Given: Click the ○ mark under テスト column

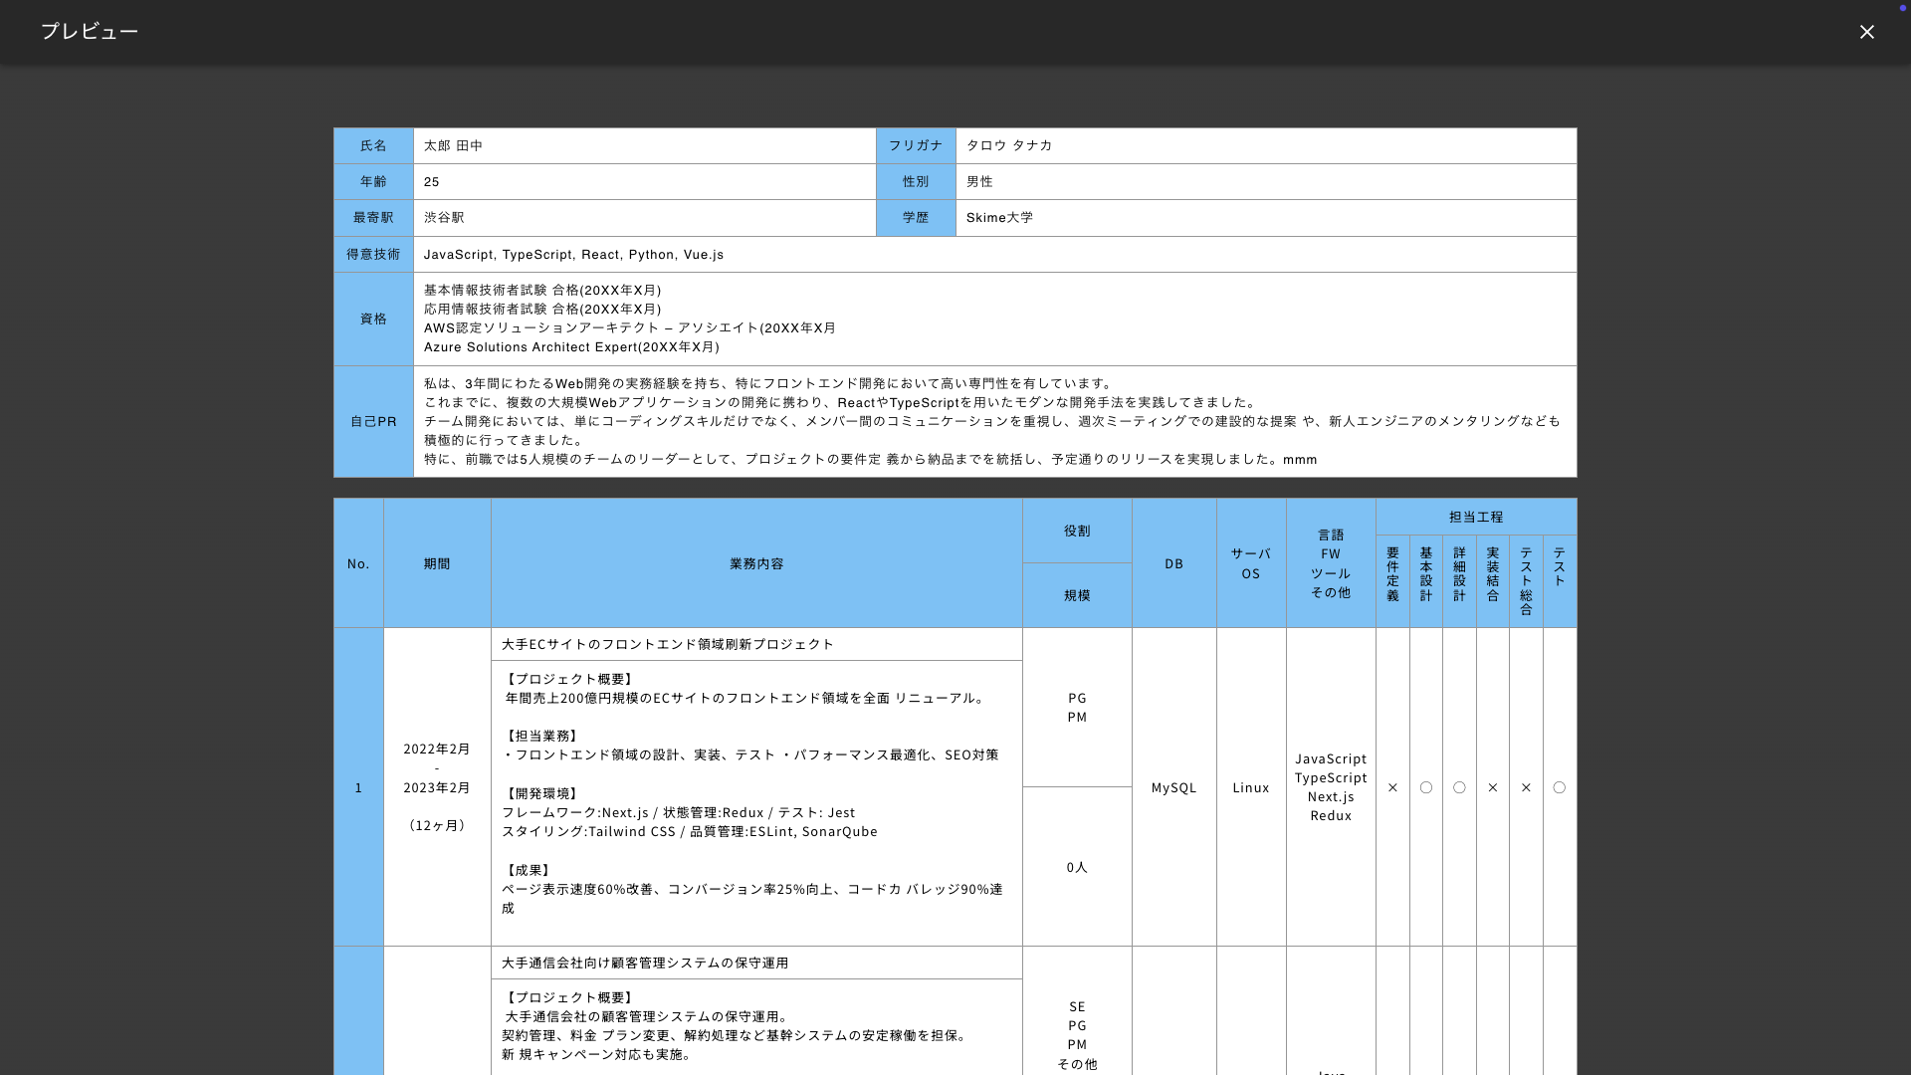Looking at the screenshot, I should pos(1559,787).
